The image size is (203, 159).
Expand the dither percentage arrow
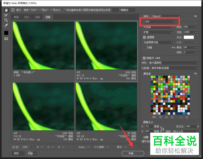(196, 32)
